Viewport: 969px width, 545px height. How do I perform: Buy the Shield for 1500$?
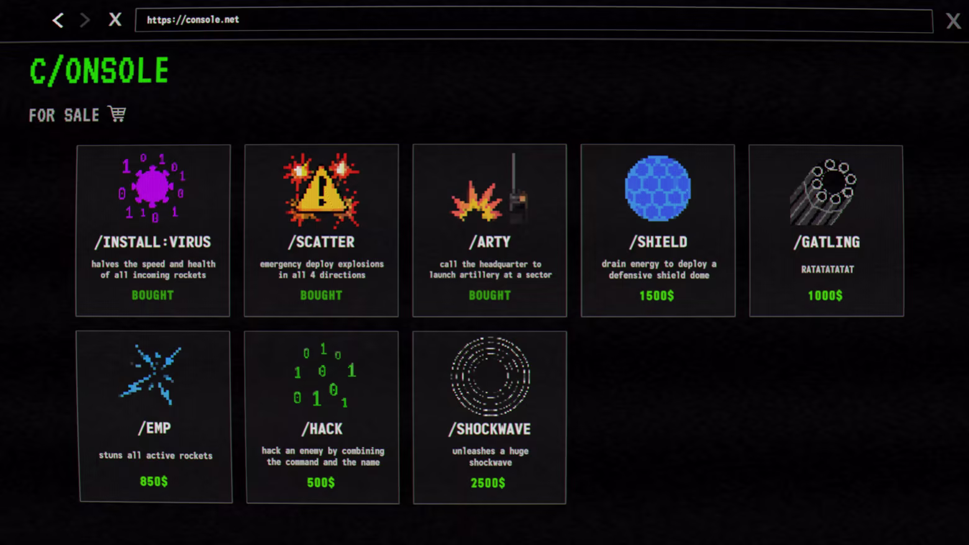[x=657, y=295]
